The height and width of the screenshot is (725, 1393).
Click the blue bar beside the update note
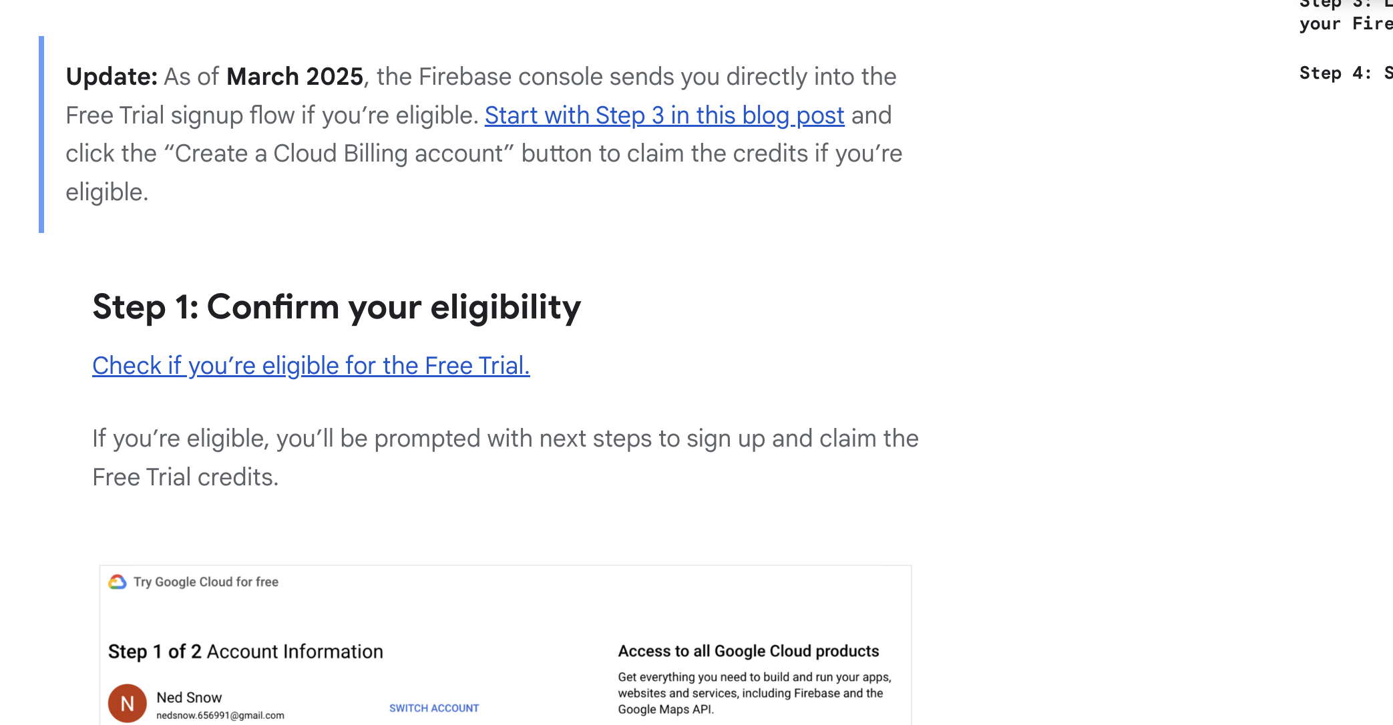pos(41,134)
